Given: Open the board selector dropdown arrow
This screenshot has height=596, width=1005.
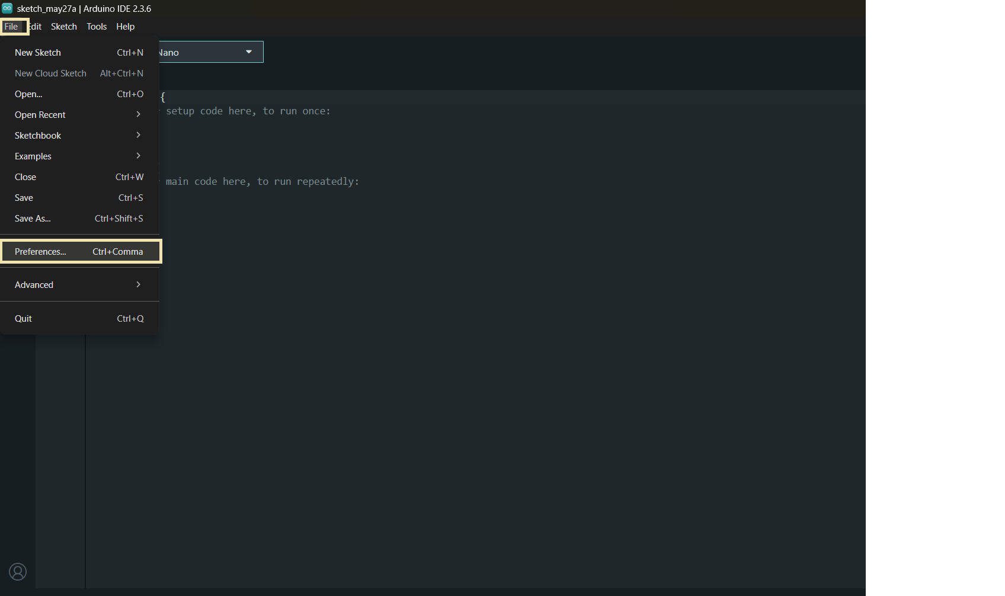Looking at the screenshot, I should [x=249, y=52].
